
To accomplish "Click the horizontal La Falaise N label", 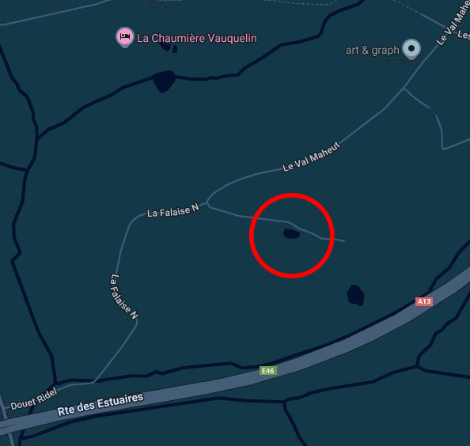I will click(x=173, y=211).
